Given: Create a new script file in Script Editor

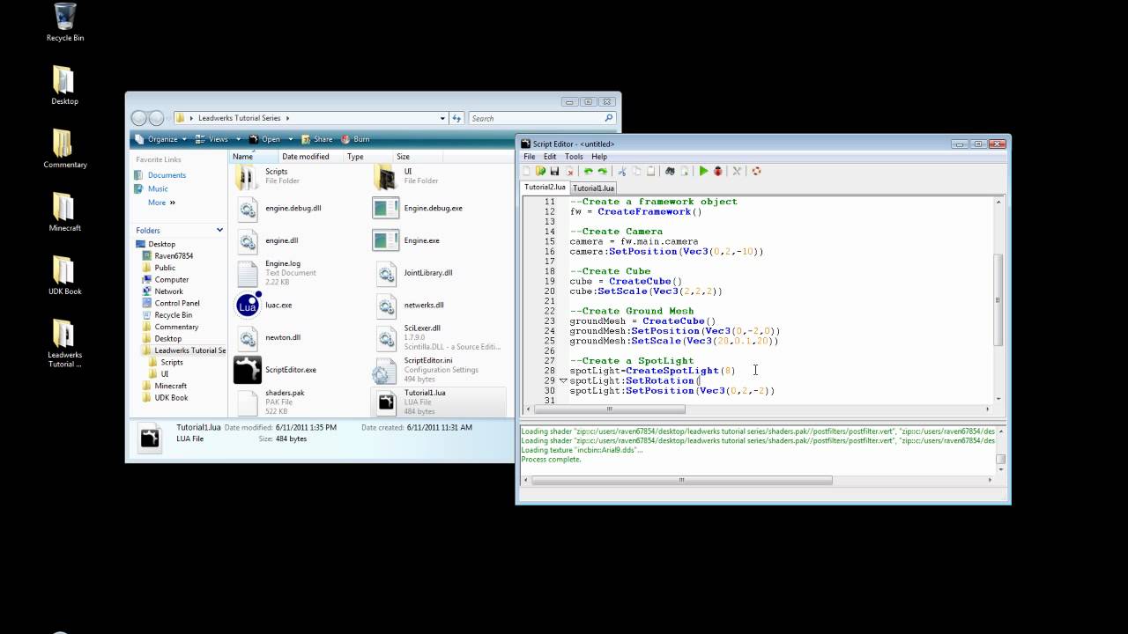Looking at the screenshot, I should (526, 171).
